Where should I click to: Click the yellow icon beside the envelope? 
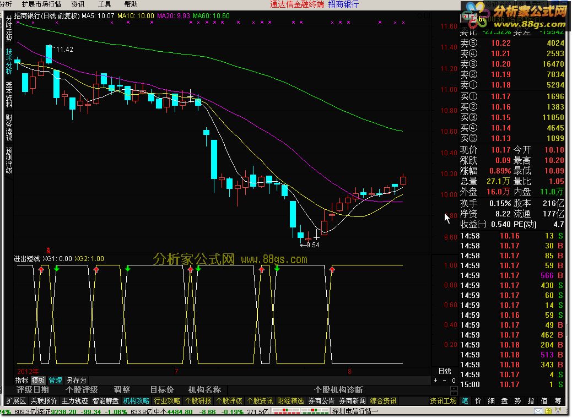(x=548, y=411)
